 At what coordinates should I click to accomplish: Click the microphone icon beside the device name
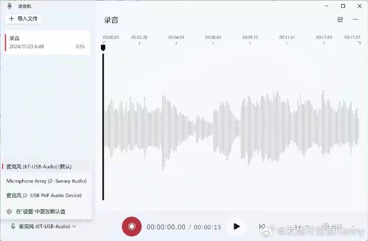coord(13,226)
